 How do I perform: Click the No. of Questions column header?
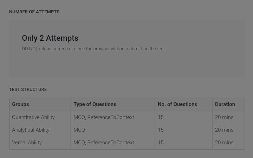click(177, 104)
